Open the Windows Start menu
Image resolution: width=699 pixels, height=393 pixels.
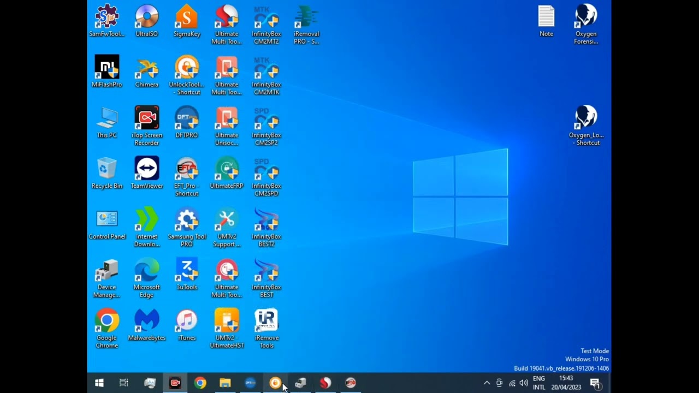point(99,383)
